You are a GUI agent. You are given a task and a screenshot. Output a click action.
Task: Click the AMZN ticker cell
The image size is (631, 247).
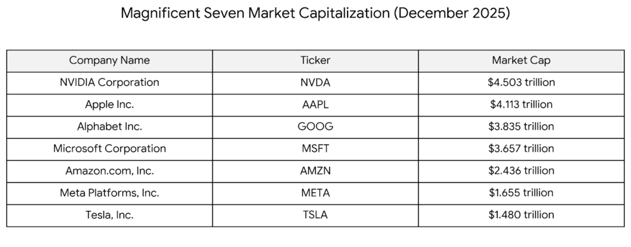315,171
